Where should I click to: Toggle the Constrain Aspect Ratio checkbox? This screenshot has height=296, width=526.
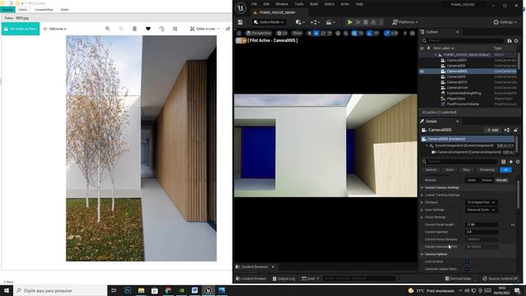click(467, 269)
